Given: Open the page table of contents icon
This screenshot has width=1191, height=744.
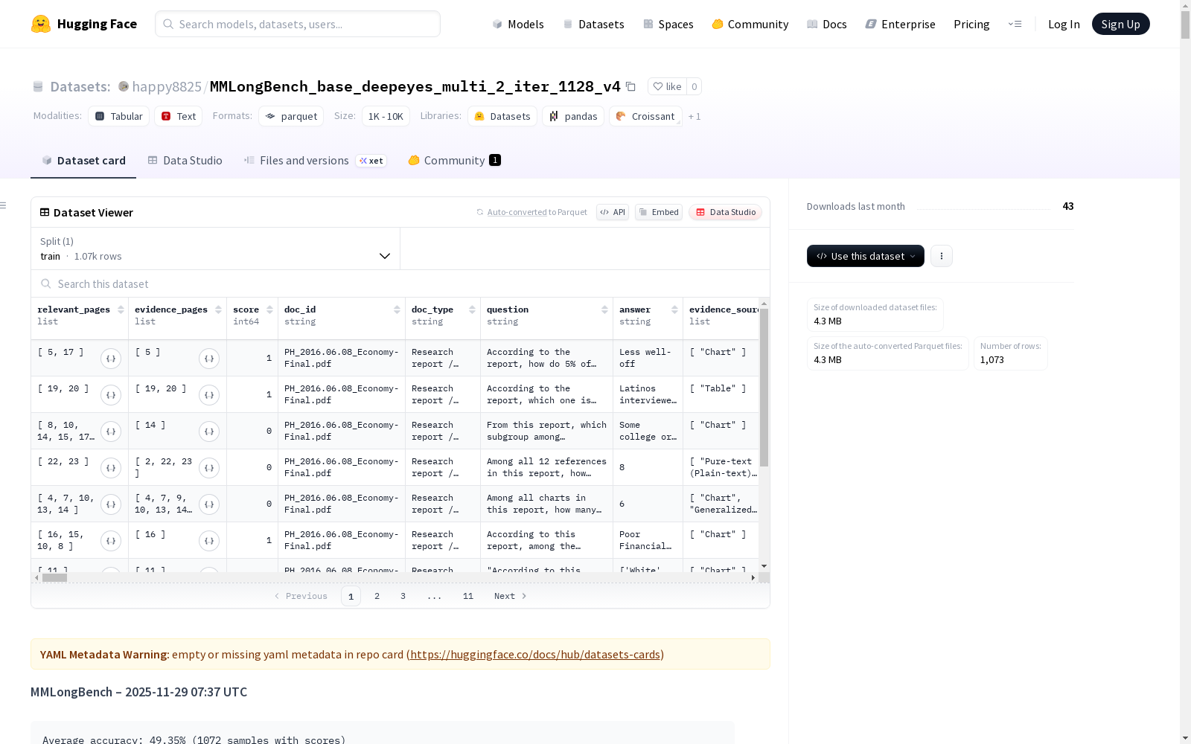Looking at the screenshot, I should (4, 205).
